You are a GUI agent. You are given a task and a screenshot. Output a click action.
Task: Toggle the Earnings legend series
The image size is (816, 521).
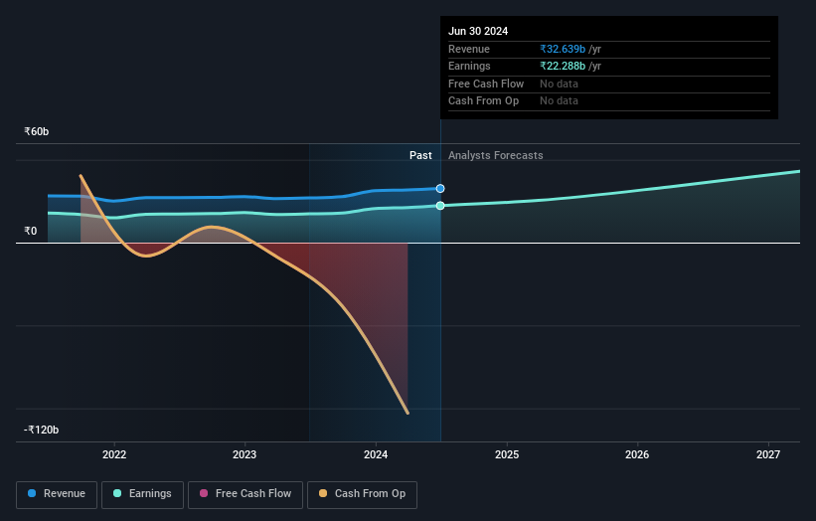tap(142, 494)
